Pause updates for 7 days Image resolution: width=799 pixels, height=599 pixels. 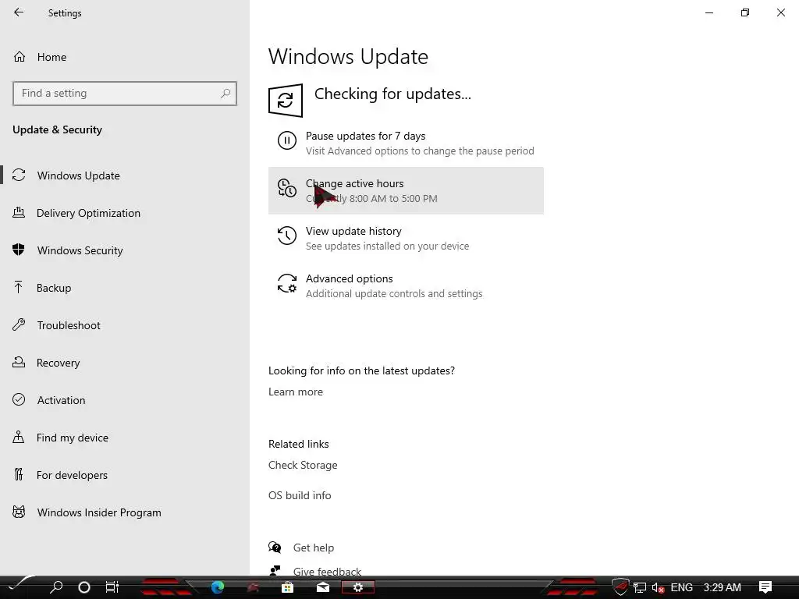406,144
